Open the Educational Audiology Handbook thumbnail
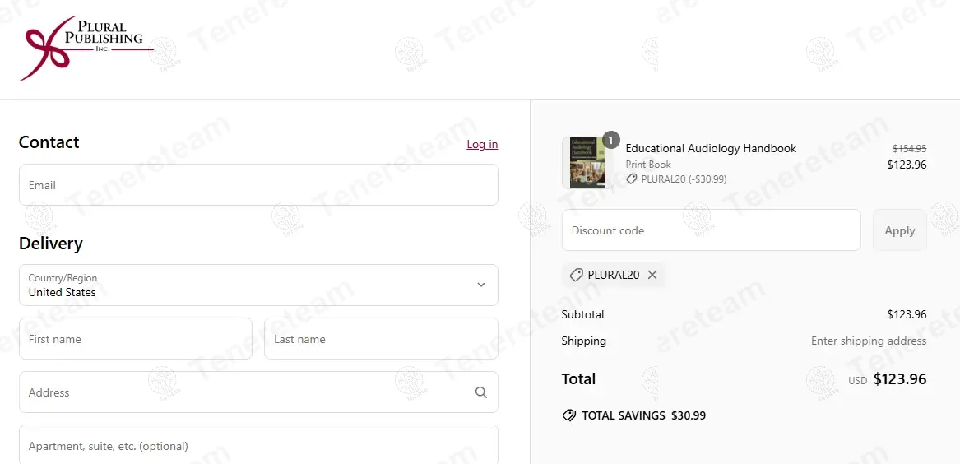The height and width of the screenshot is (464, 960). point(587,162)
